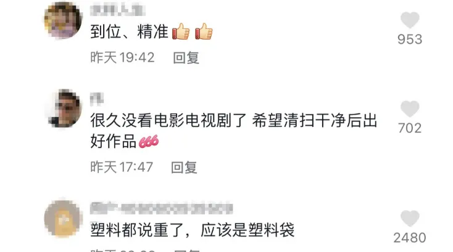Tap the 昨天 17:47 timestamp
This screenshot has height=252, width=453.
[122, 167]
